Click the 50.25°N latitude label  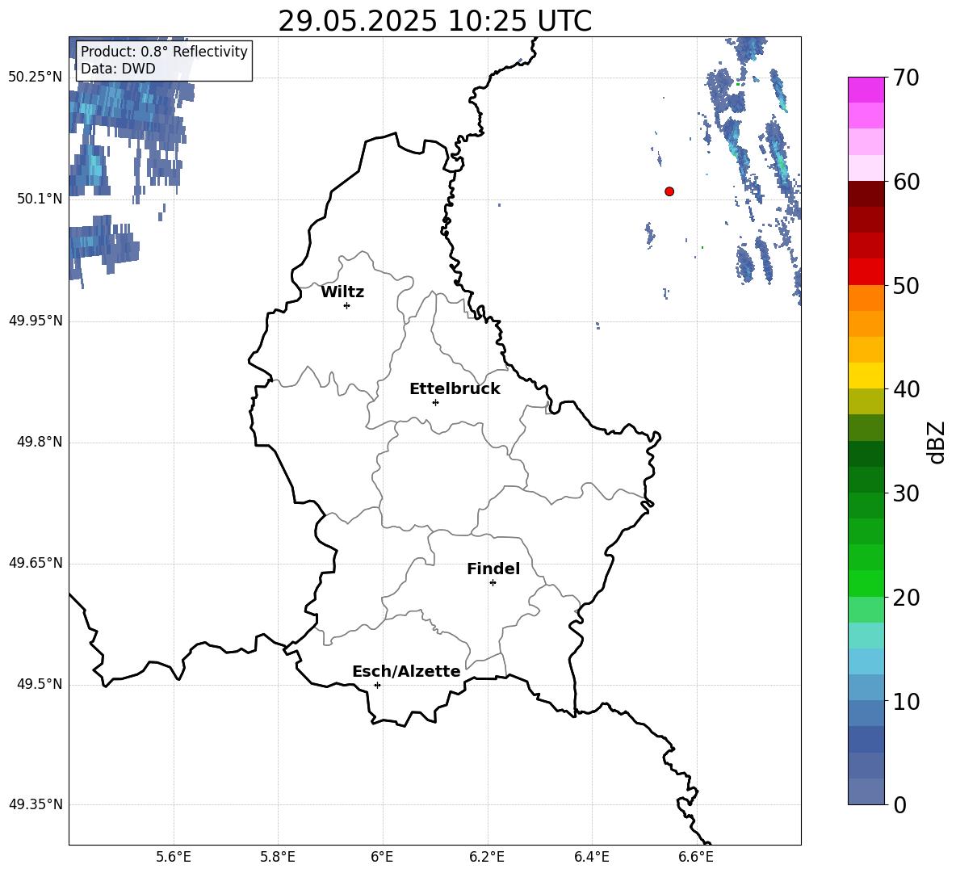point(36,78)
